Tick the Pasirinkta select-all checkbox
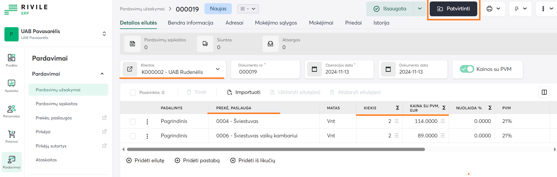557x177 pixels. click(x=133, y=92)
